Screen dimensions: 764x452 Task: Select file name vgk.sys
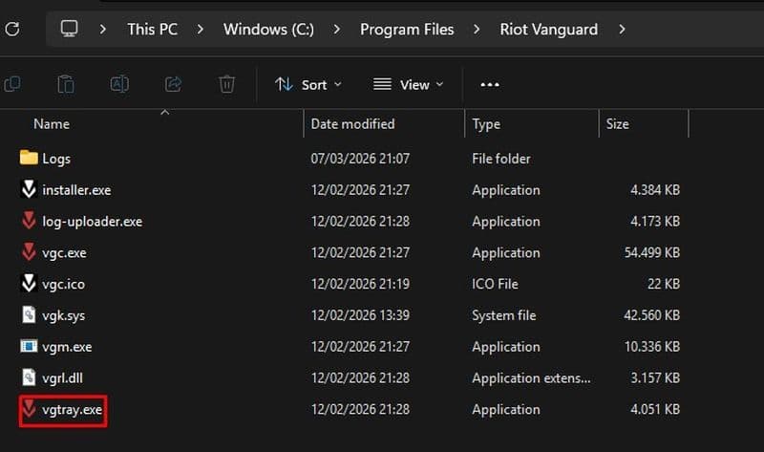[63, 315]
